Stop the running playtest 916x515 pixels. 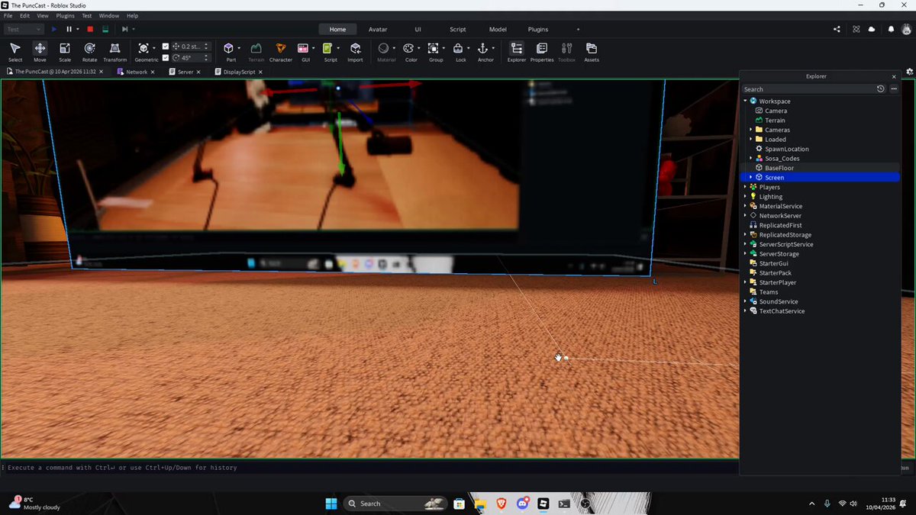[90, 29]
